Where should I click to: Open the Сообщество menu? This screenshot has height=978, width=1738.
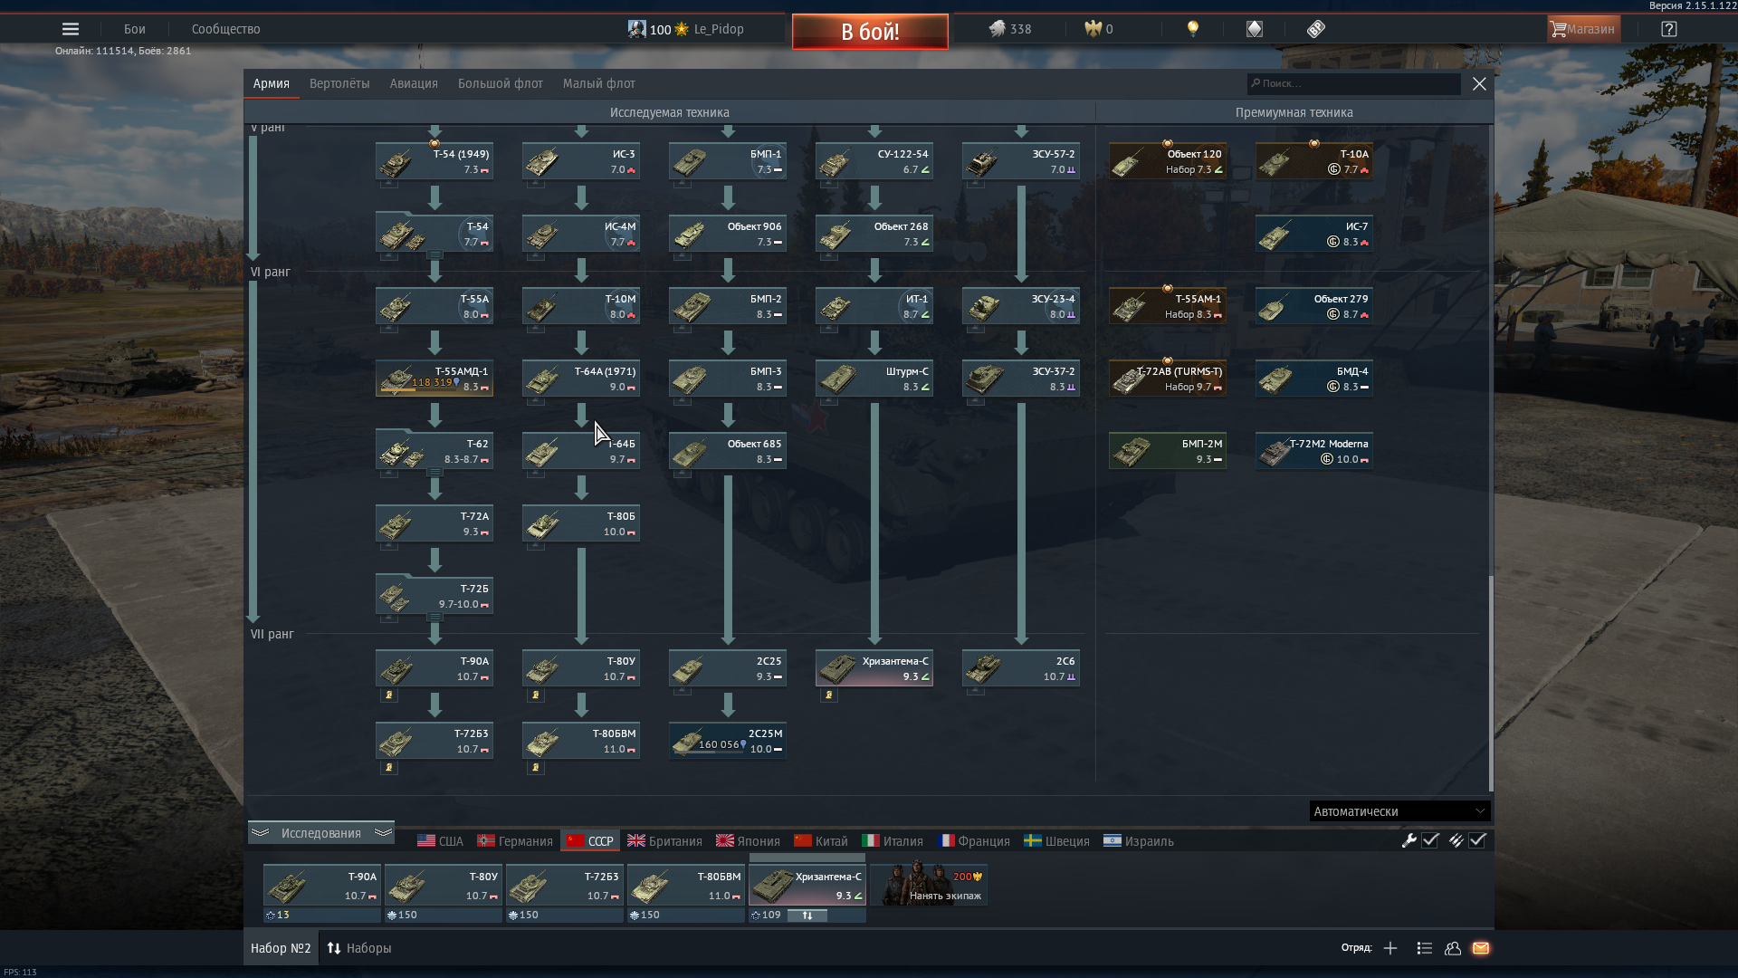(226, 29)
